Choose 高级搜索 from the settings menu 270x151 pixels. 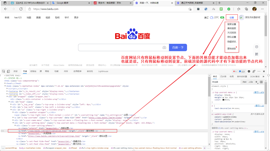[232, 28]
